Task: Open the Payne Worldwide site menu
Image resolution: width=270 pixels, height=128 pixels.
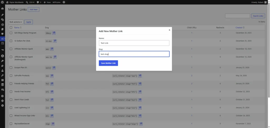Action: click(x=15, y=2)
